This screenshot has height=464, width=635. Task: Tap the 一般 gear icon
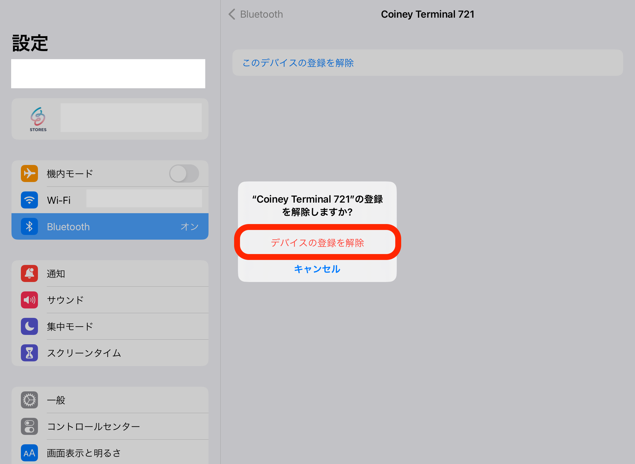click(x=29, y=400)
